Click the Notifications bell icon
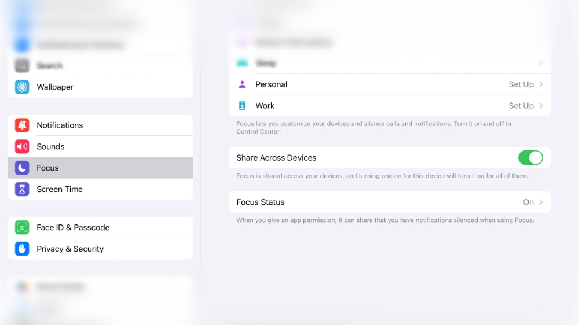Image resolution: width=579 pixels, height=325 pixels. point(22,125)
